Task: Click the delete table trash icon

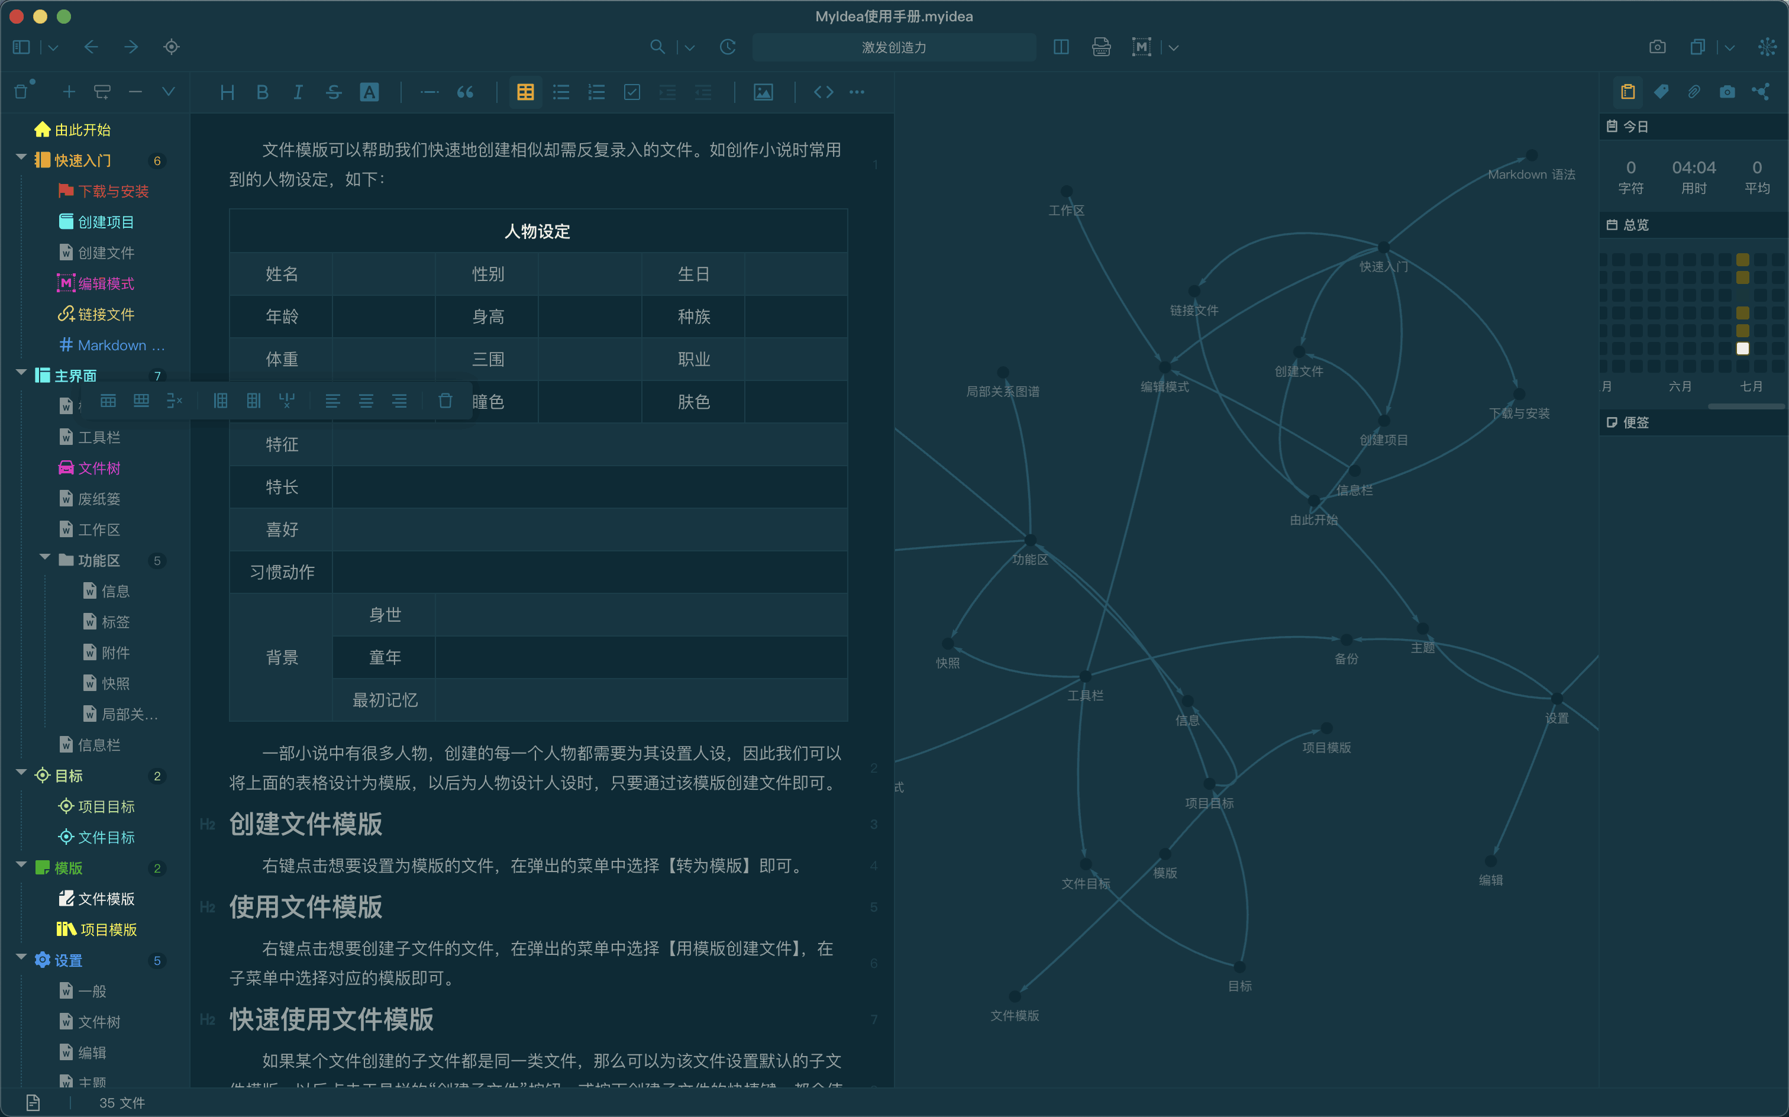Action: click(x=445, y=401)
